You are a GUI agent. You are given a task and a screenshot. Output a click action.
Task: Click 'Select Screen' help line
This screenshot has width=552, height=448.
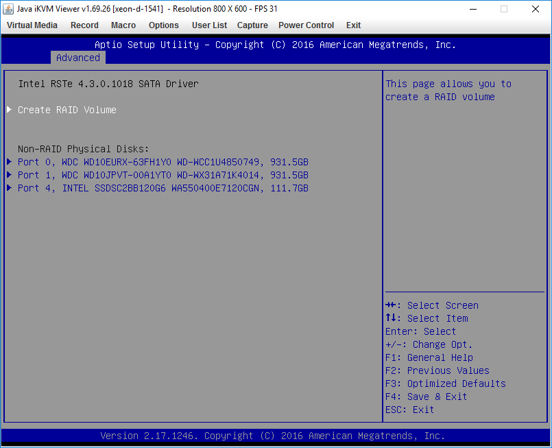(x=432, y=305)
